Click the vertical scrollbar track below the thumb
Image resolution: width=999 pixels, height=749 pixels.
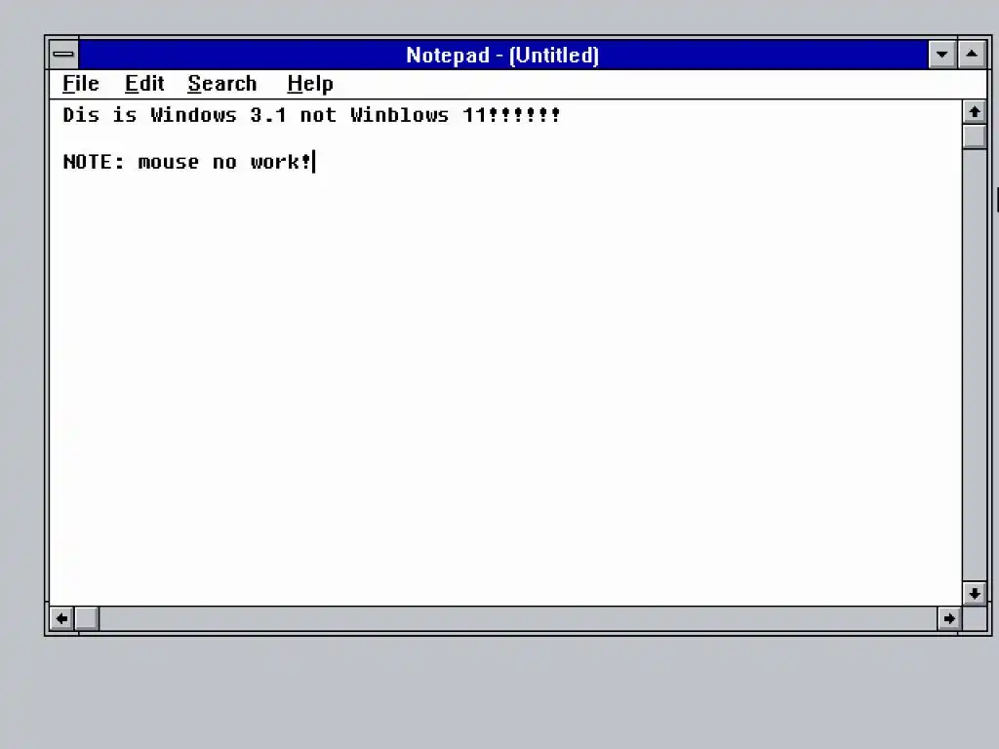(975, 365)
